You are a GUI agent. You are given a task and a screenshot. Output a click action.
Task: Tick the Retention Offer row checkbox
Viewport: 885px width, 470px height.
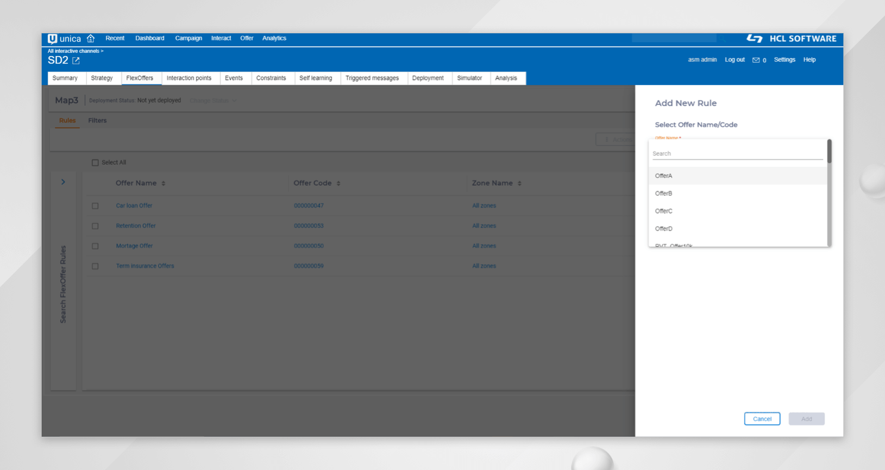pos(95,226)
